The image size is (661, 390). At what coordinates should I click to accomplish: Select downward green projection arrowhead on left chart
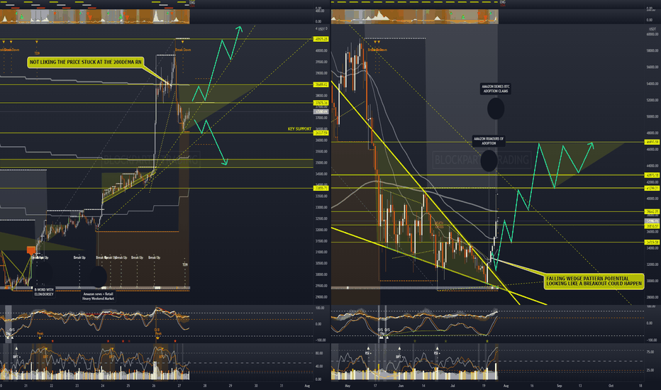coord(226,162)
